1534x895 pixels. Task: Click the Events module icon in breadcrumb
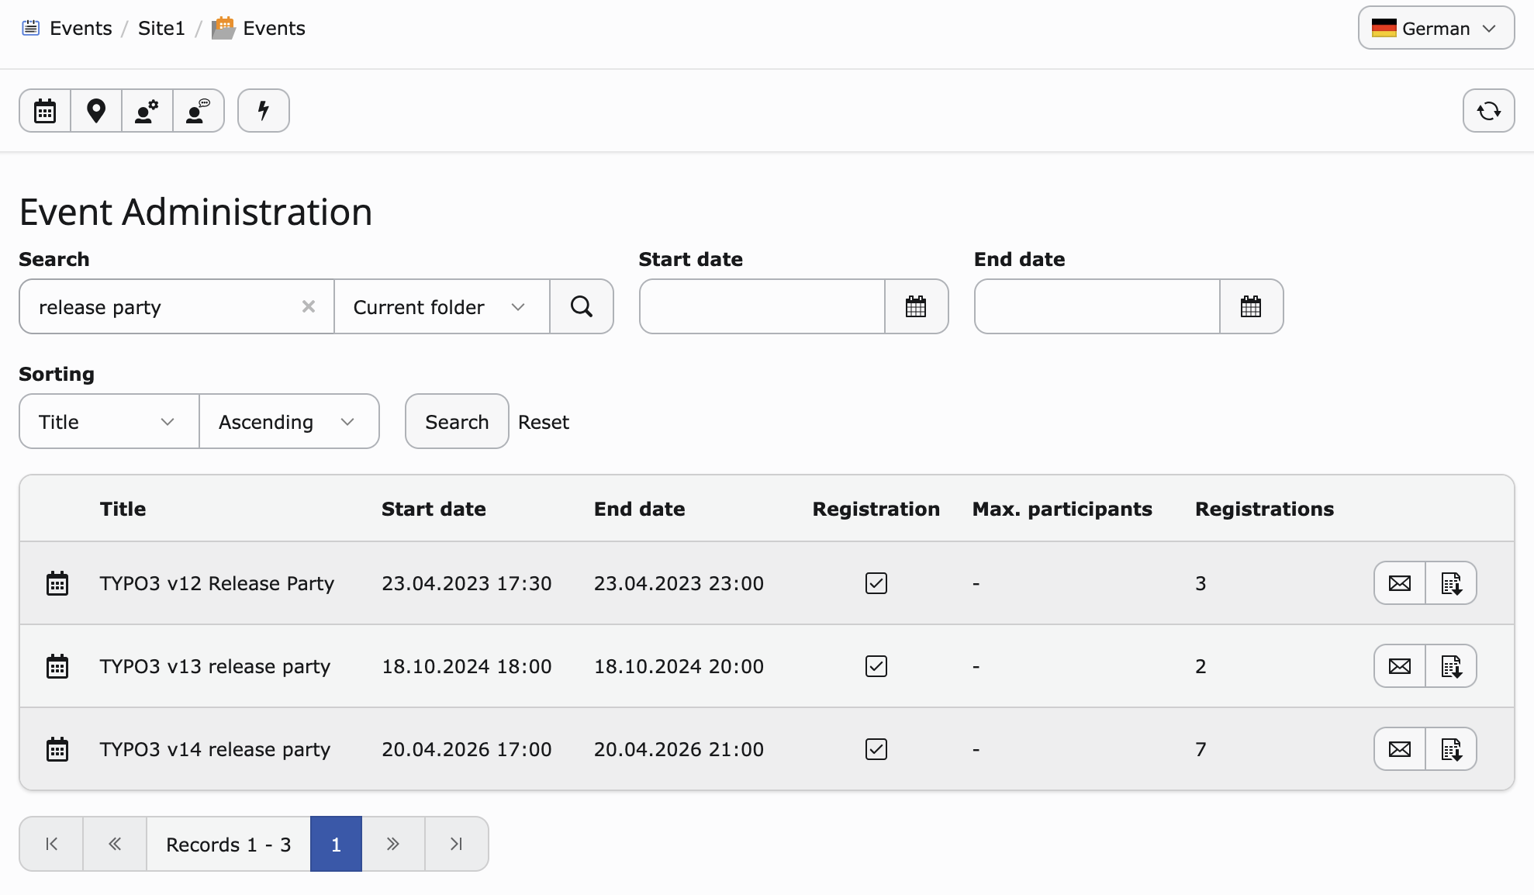[x=30, y=28]
